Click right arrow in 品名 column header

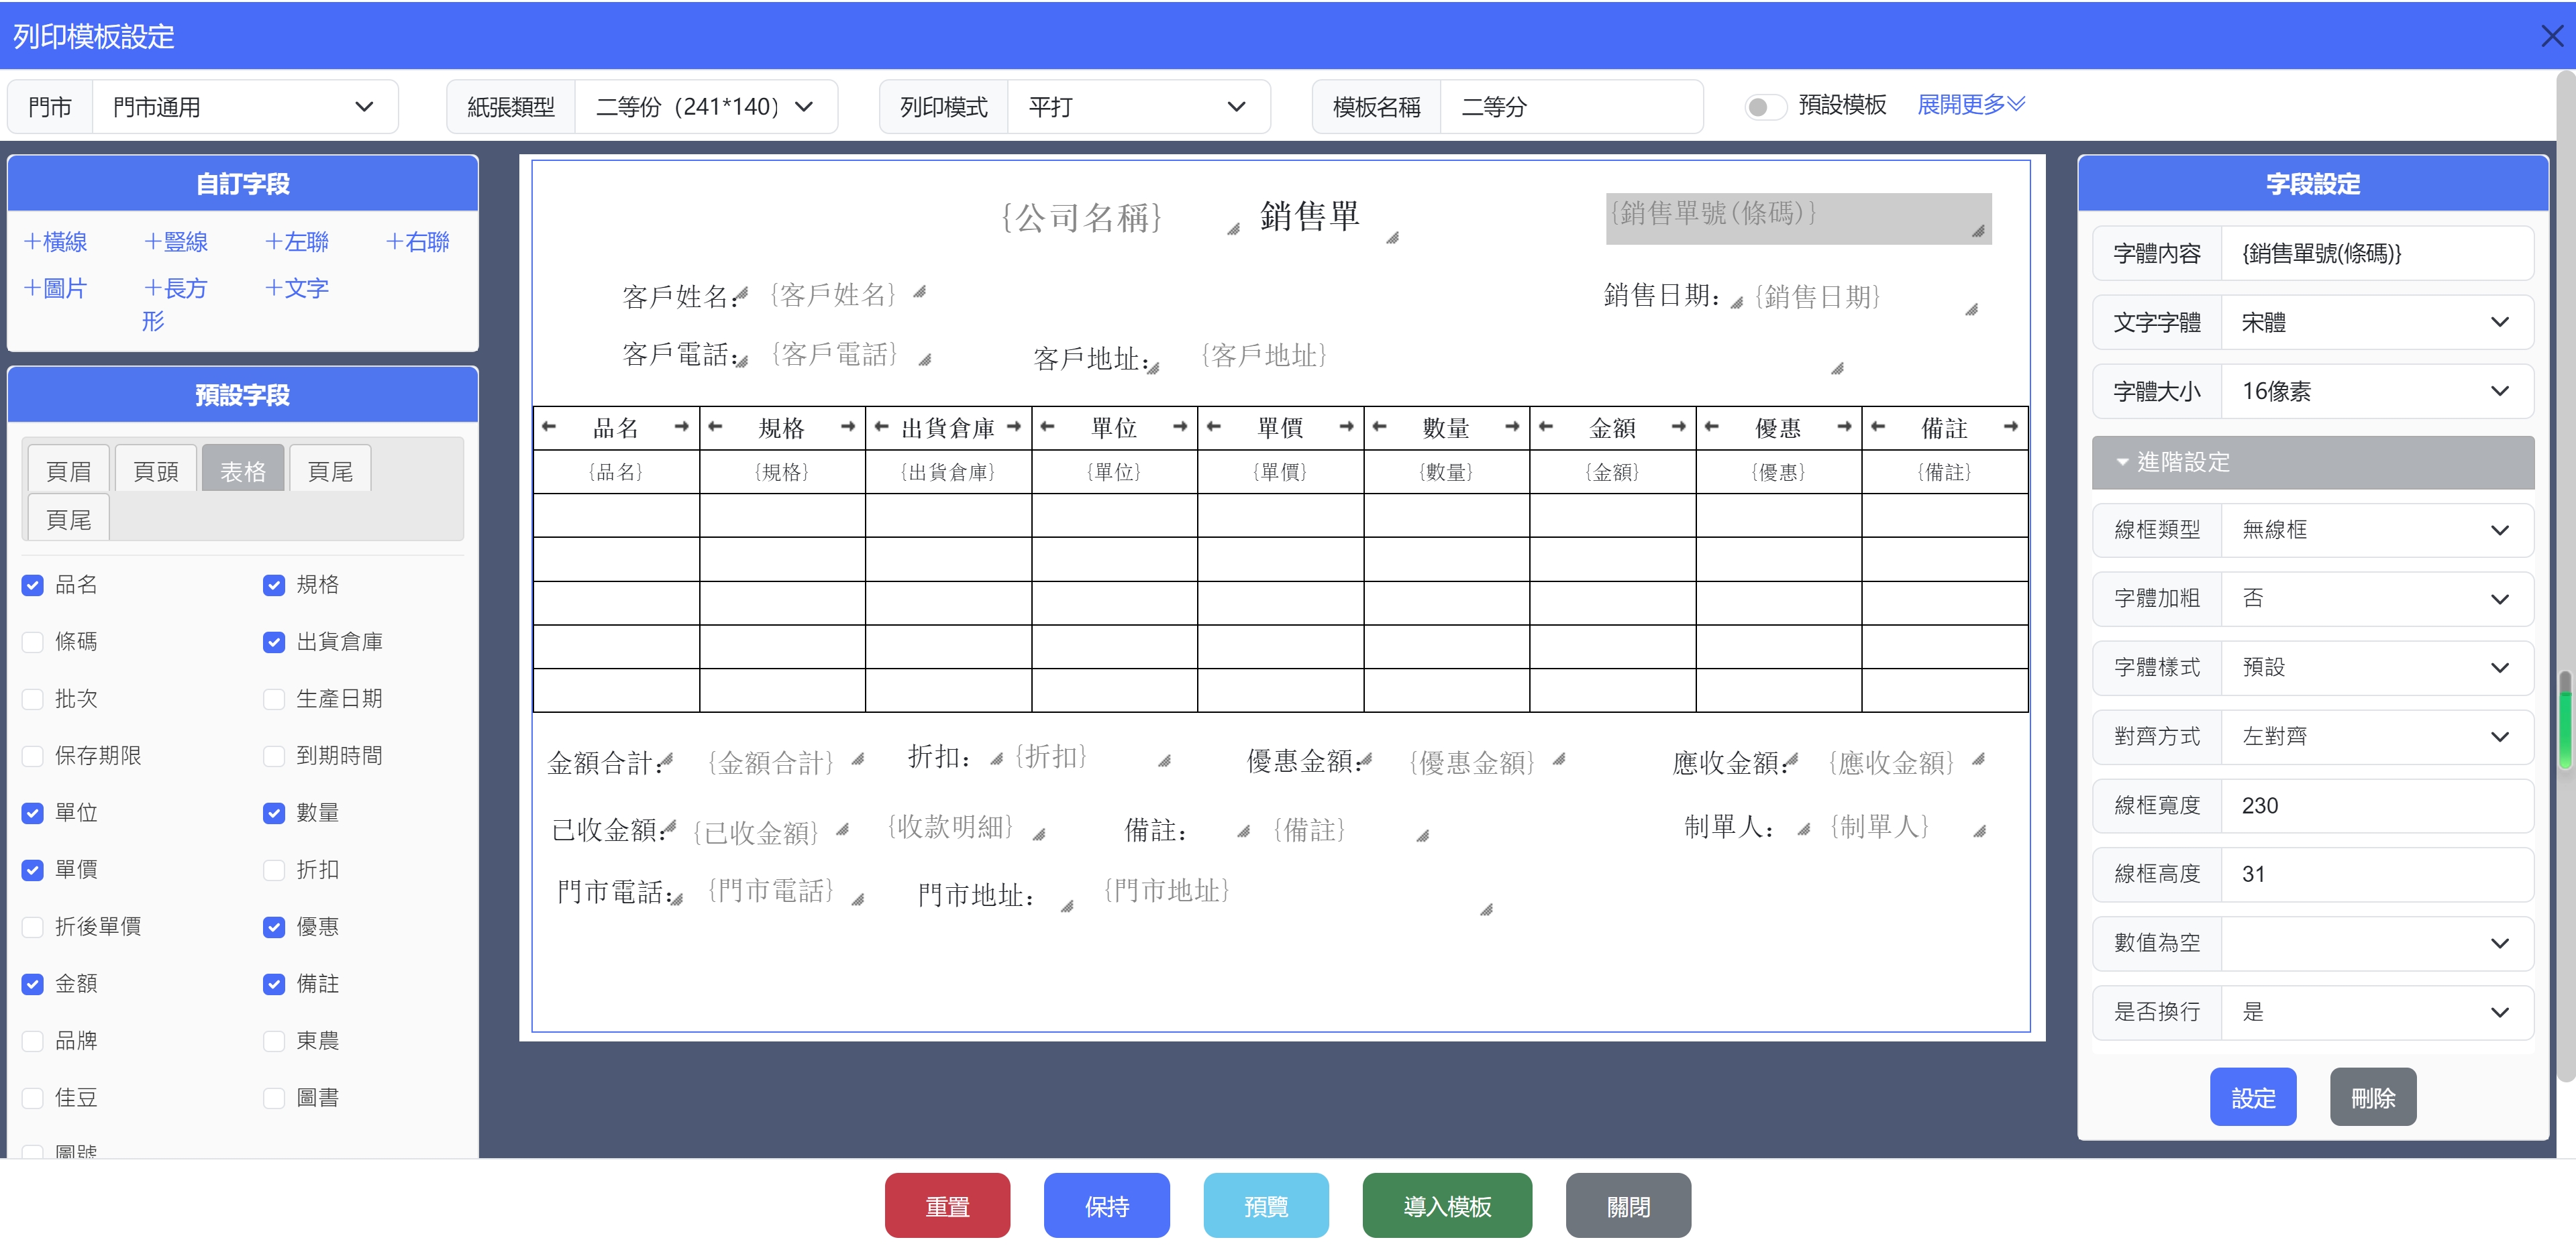[x=682, y=427]
